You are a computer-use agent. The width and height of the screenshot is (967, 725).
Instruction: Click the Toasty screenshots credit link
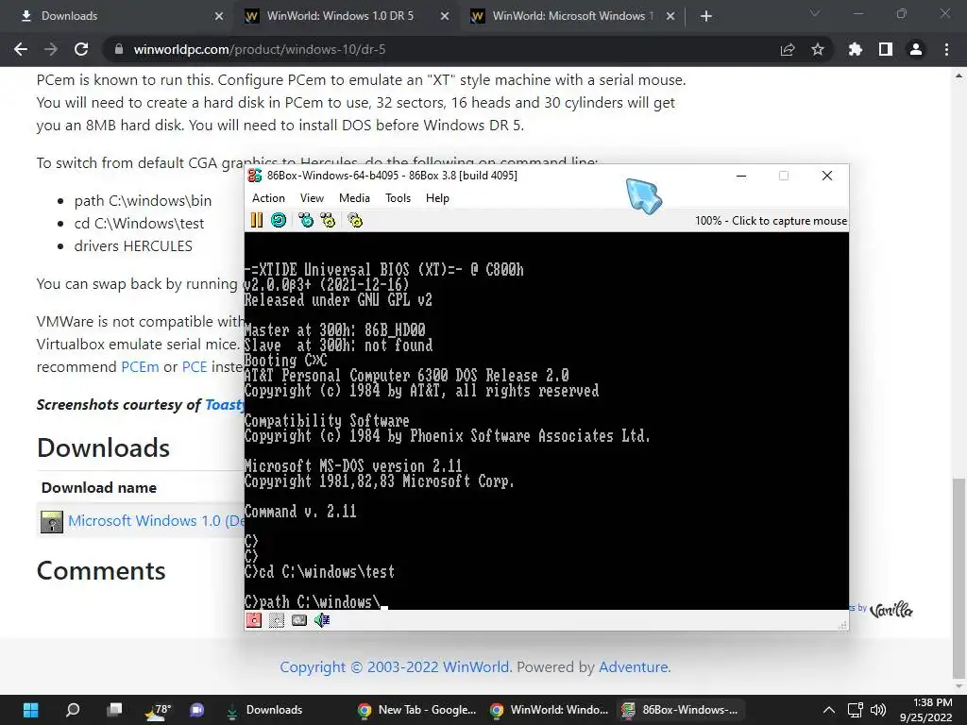225,404
